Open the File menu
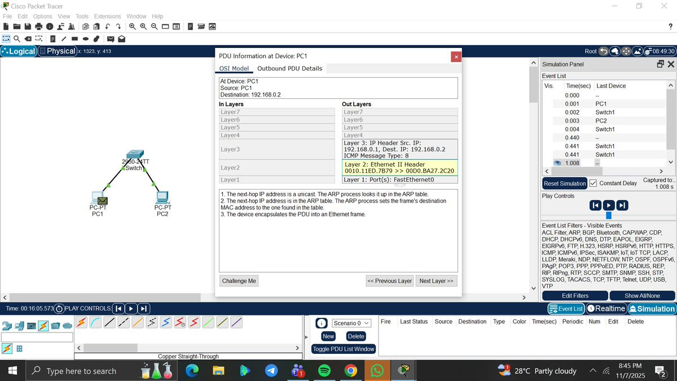 point(7,16)
